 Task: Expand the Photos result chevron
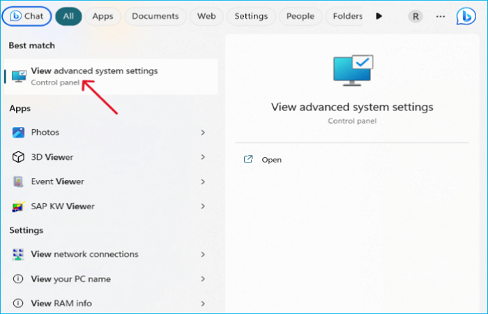click(203, 132)
